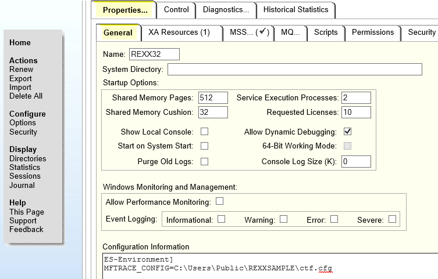Uncheck Allow Dynamic Debugging
The height and width of the screenshot is (279, 438).
347,132
